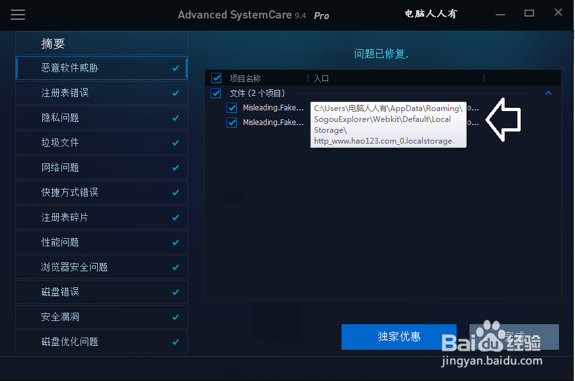Screen dimensions: 575x381
Task: Select 浏览器安全问题 category
Action: [102, 267]
